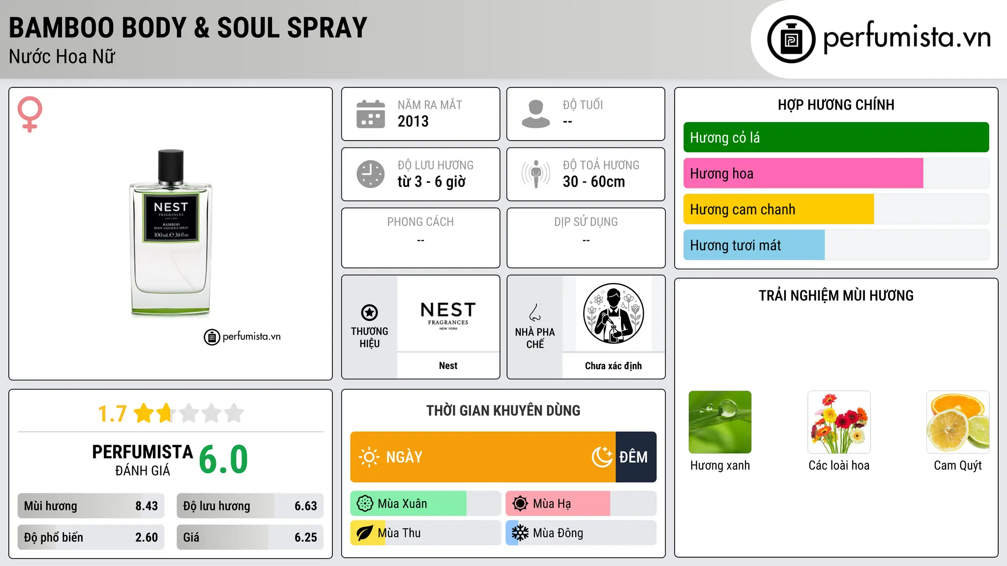This screenshot has height=566, width=1007.
Task: Click the leaf icon for Mùa Thu
Action: point(365,533)
